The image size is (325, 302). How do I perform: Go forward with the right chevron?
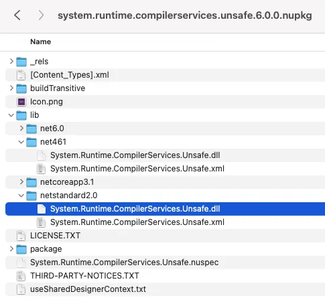[x=41, y=15]
